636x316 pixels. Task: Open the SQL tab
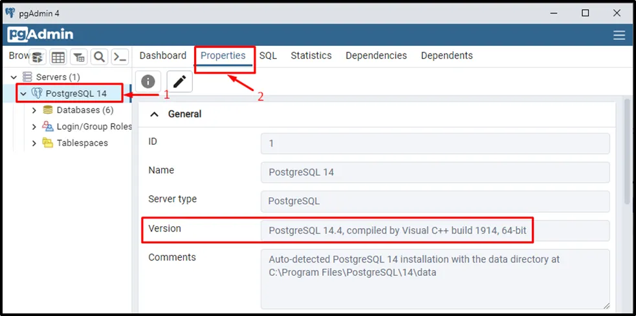[x=268, y=56]
